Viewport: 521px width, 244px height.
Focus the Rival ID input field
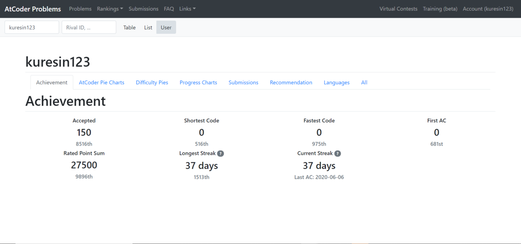[89, 27]
